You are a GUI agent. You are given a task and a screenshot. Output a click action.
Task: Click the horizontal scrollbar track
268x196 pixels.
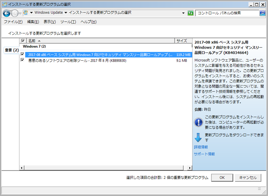[186, 168]
